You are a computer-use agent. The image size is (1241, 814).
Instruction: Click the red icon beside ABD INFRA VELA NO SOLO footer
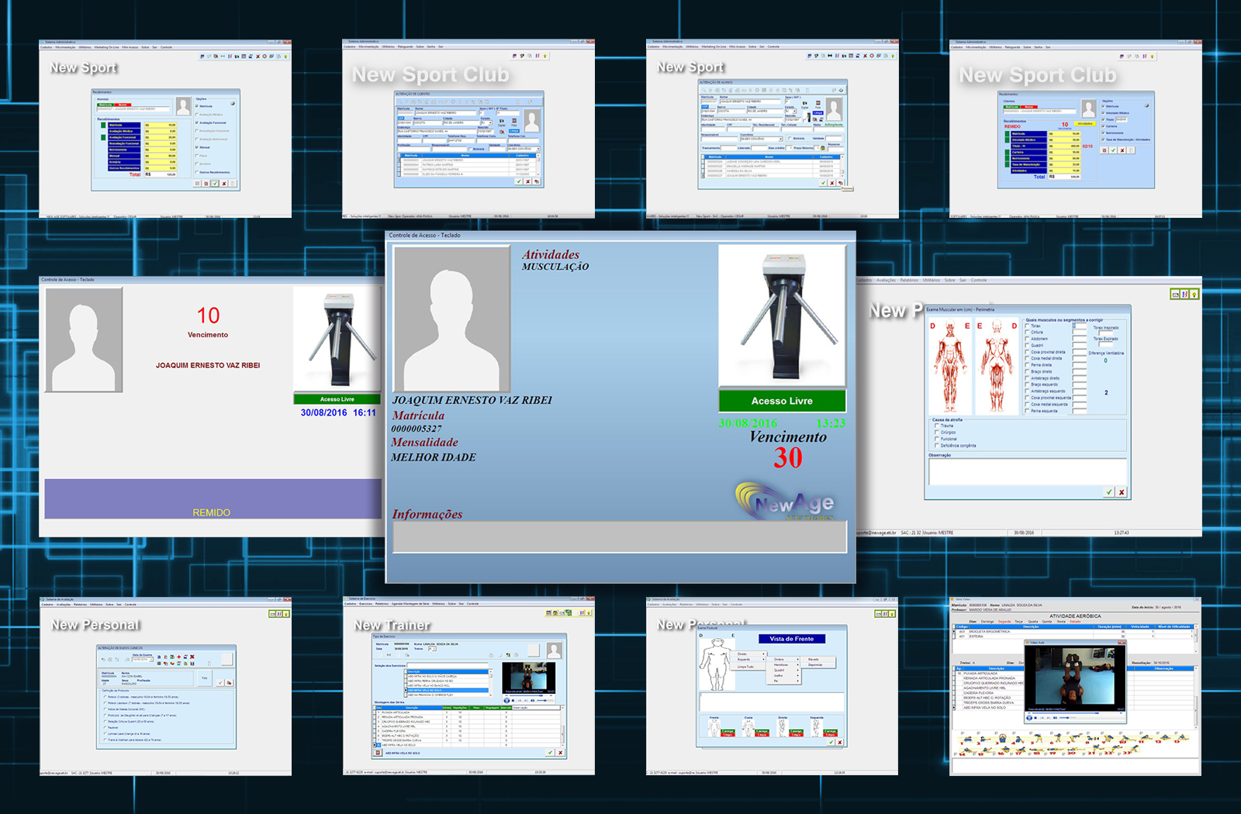click(x=378, y=753)
